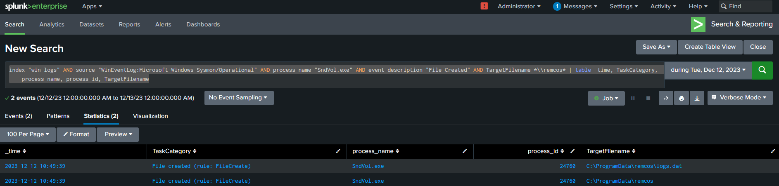Edit the process_id column pencil icon
Screen dimensions: 779x186
click(x=572, y=151)
